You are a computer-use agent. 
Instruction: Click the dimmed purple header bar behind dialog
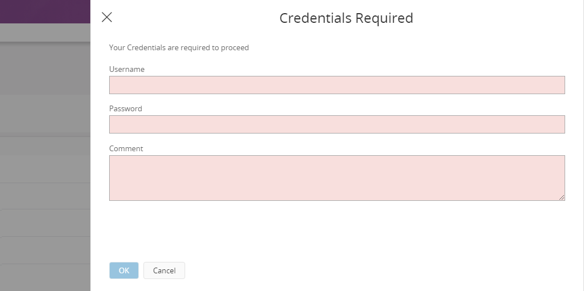click(45, 11)
